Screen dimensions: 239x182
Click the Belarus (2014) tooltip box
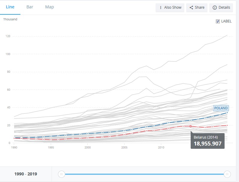pos(207,141)
